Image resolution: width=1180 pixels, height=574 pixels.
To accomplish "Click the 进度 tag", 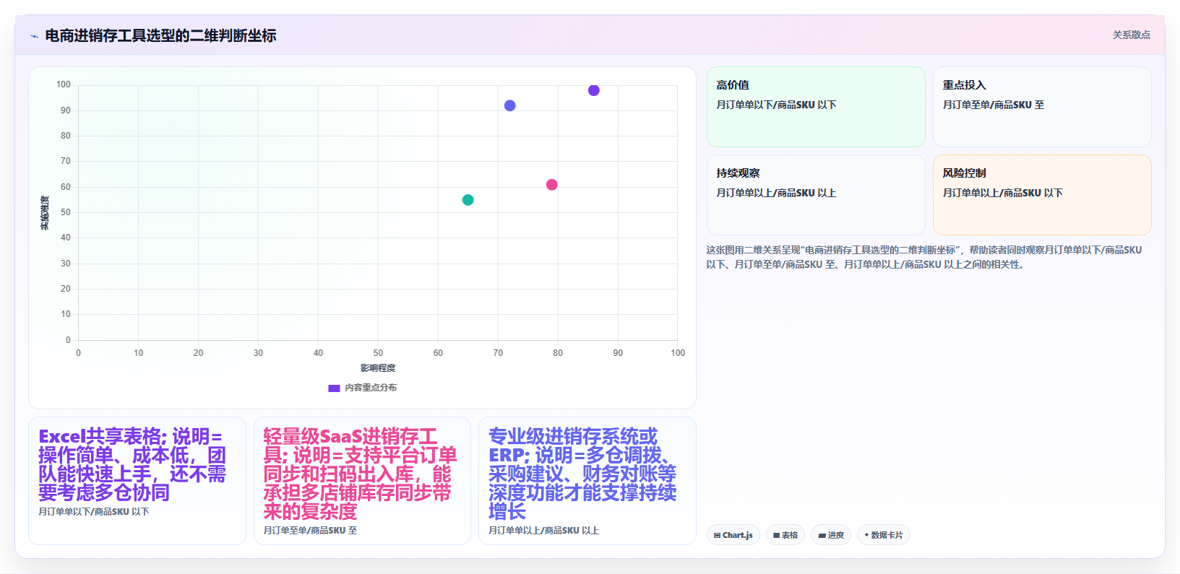I will 831,535.
